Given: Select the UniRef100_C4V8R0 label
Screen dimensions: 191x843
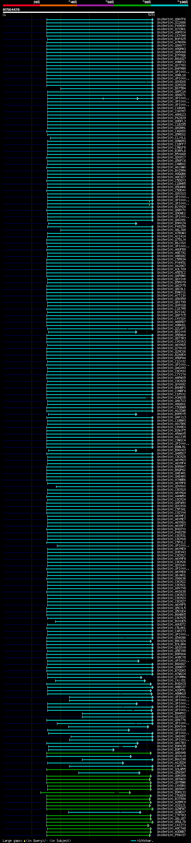Looking at the screenshot, I should click(x=171, y=785).
